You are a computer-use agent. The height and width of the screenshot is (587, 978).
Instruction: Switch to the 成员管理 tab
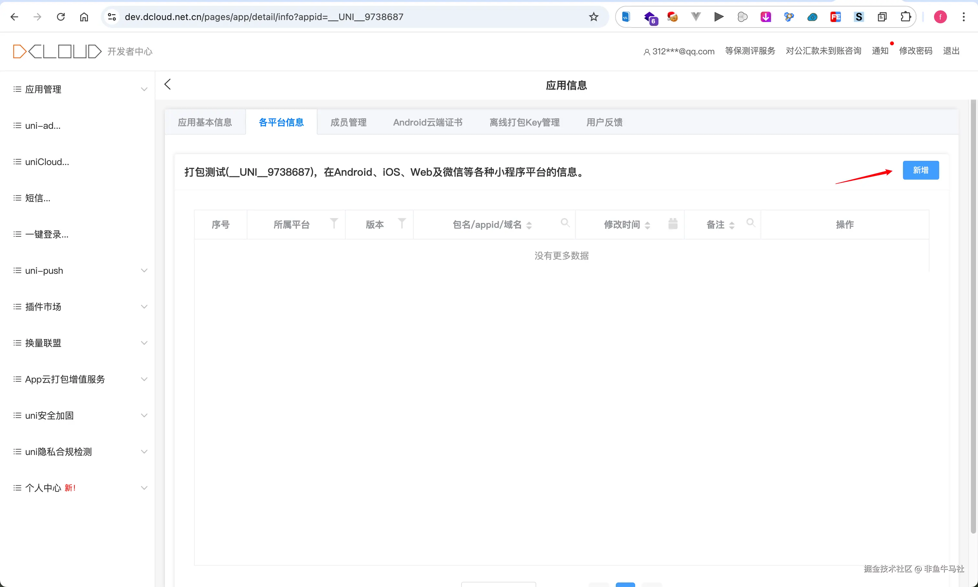(x=348, y=122)
